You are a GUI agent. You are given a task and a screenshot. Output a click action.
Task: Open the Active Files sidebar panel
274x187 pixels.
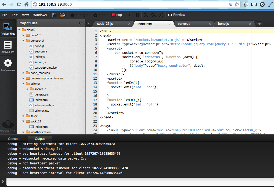point(8,47)
